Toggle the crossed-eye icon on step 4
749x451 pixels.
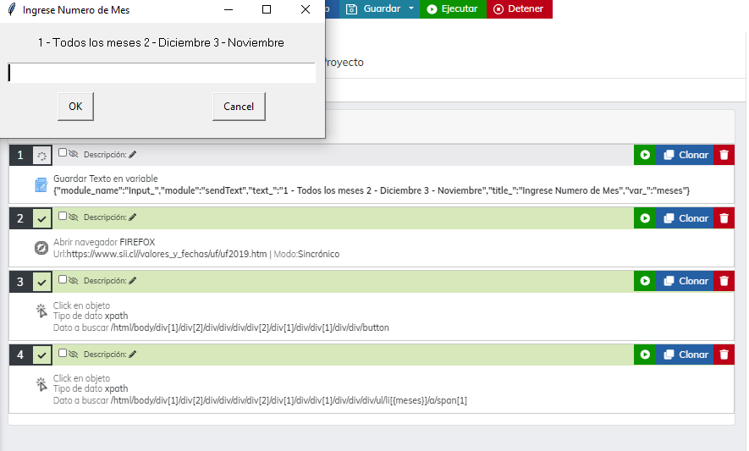[x=73, y=355]
